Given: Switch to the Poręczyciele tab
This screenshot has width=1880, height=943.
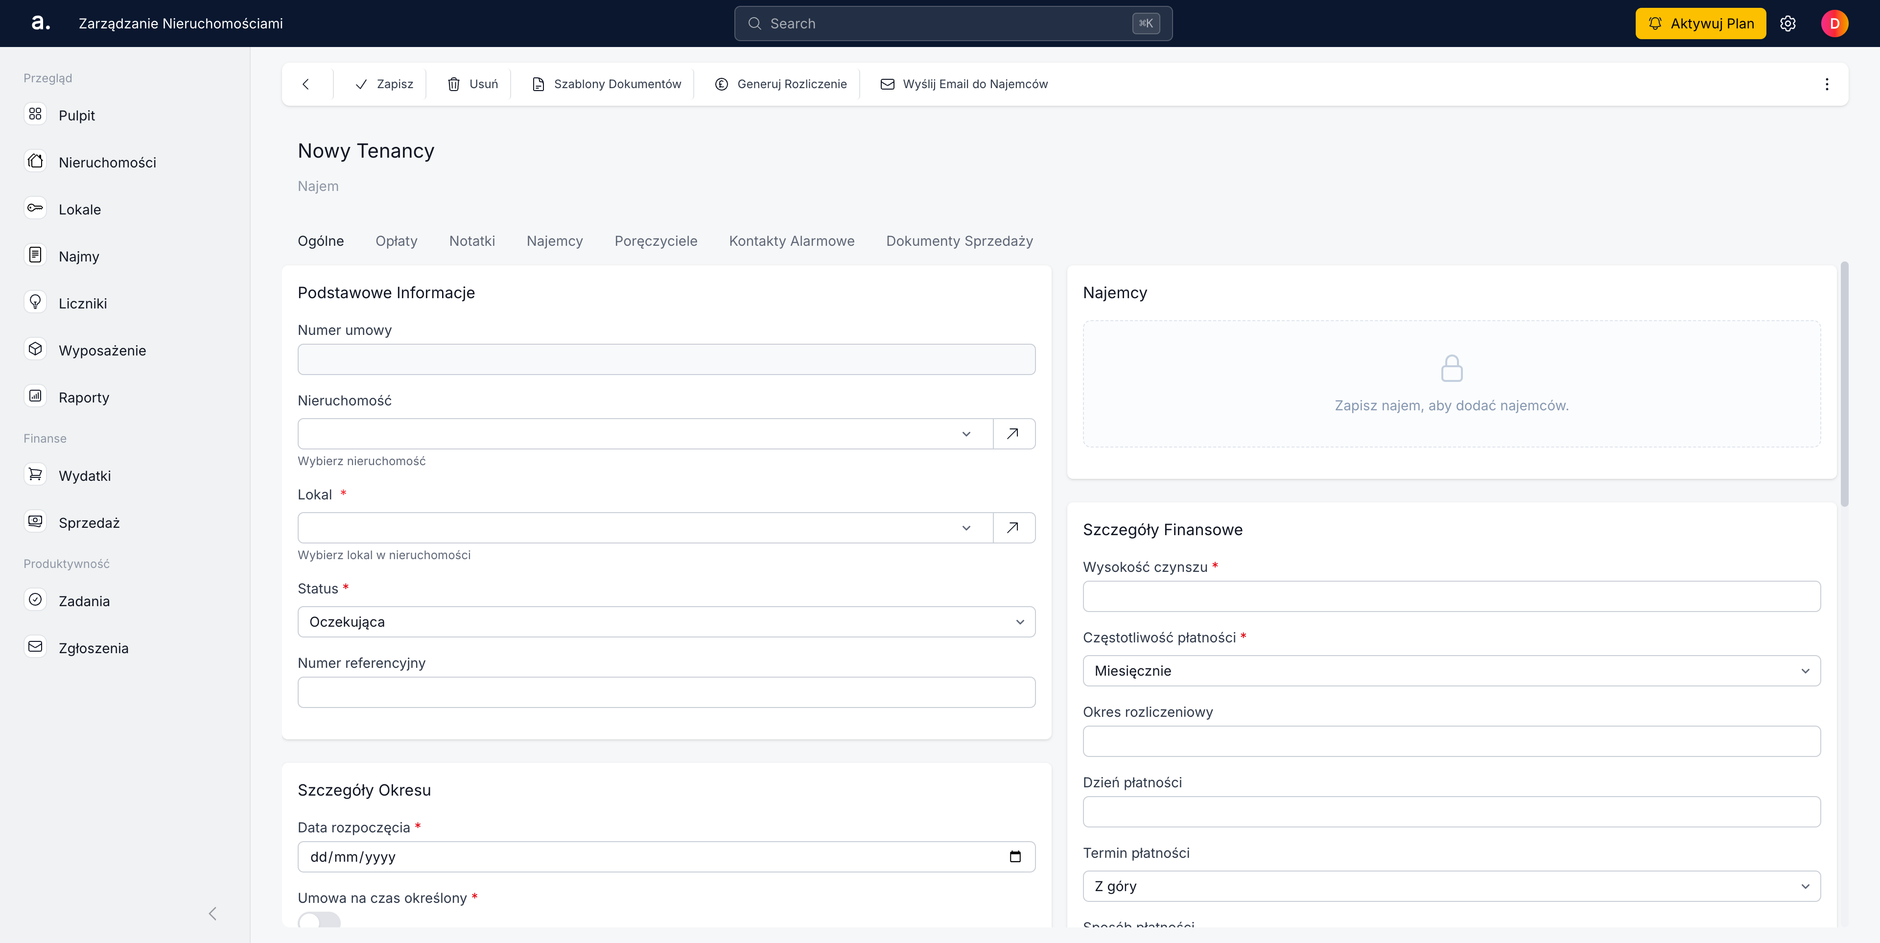Looking at the screenshot, I should click(656, 241).
